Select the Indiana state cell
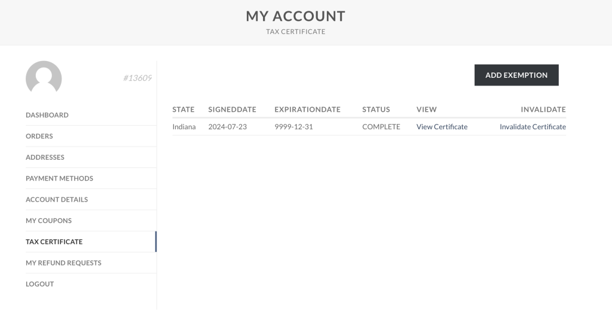 pos(184,127)
